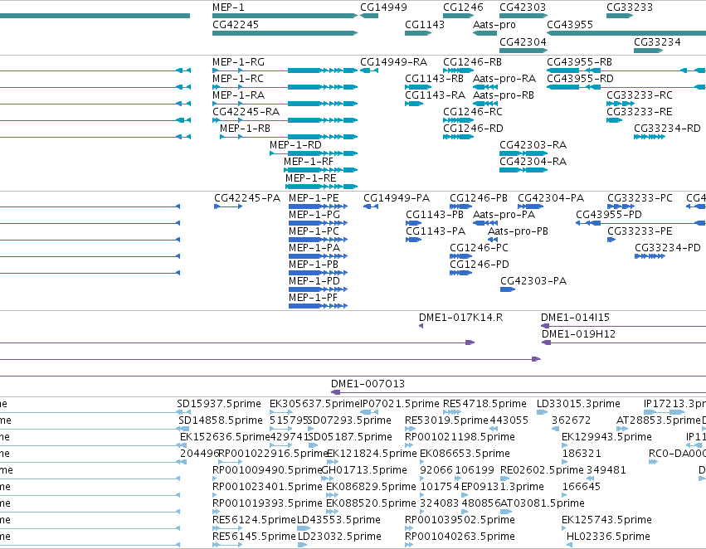The height and width of the screenshot is (549, 706).
Task: Click the CG33234-RD transcript label
Action: pos(667,129)
